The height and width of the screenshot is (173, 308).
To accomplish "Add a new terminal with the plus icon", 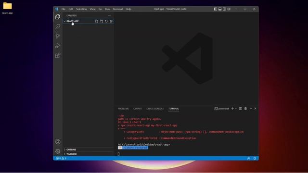I will pyautogui.click(x=232, y=109).
